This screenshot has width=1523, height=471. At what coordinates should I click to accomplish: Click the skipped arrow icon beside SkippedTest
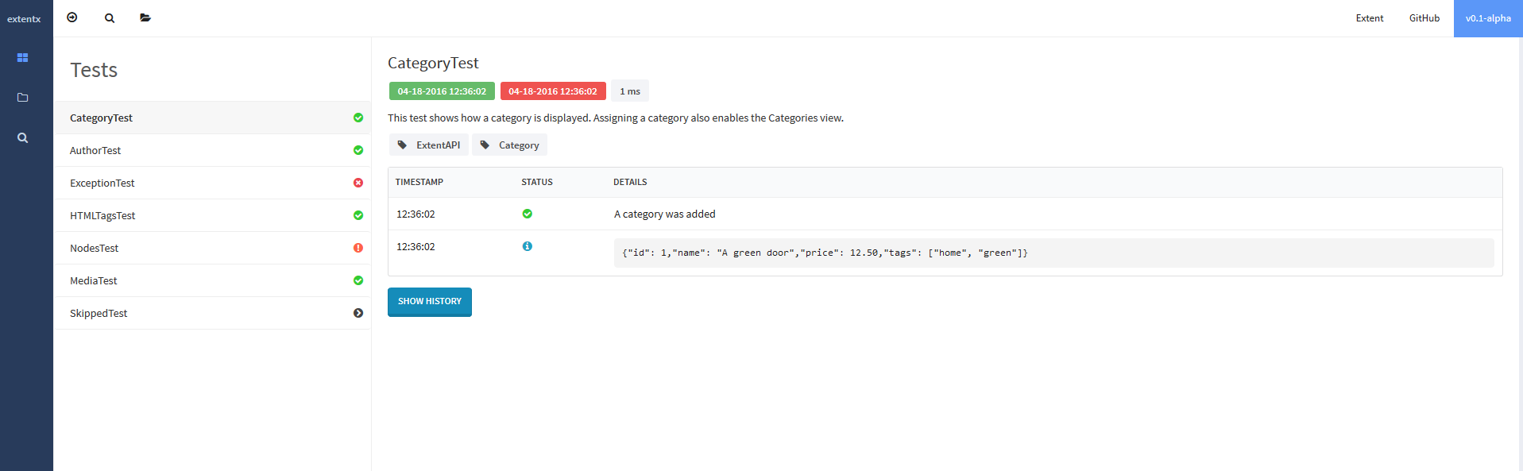coord(358,313)
